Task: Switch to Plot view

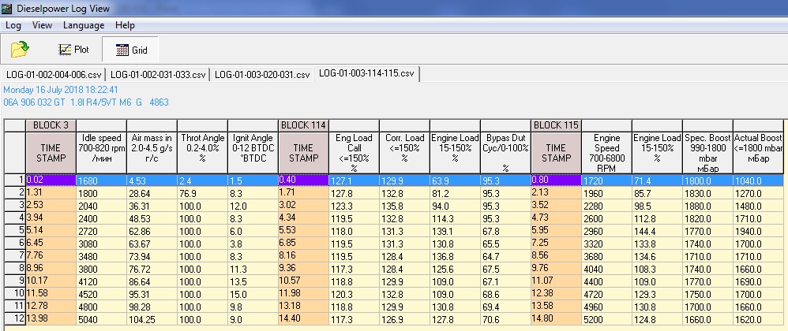Action: point(73,50)
